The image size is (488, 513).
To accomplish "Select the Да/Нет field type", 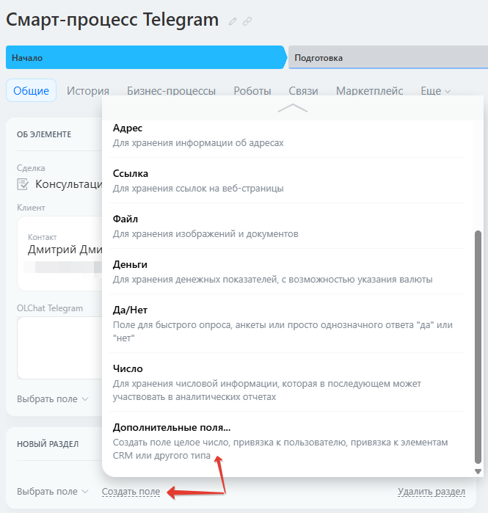I will pos(287,324).
